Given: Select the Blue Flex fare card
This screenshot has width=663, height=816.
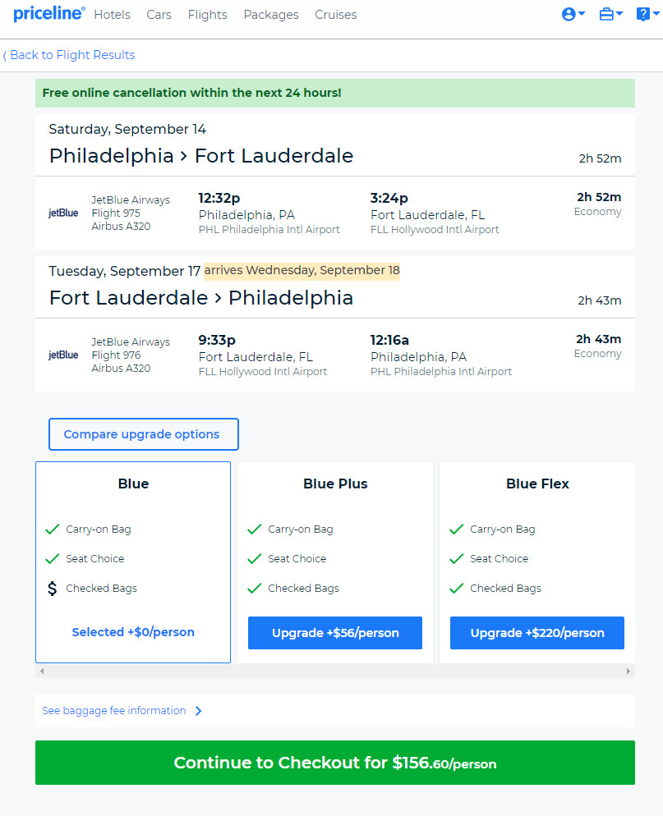Looking at the screenshot, I should [x=537, y=562].
